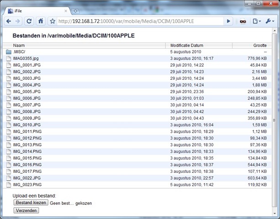Open the .MISC folder icon
The width and height of the screenshot is (280, 219).
(x=9, y=52)
